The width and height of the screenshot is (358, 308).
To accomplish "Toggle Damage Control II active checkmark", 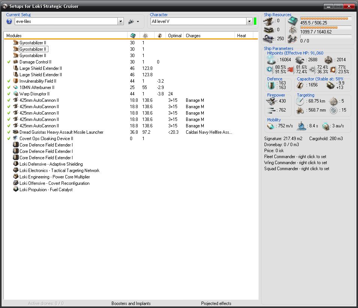I will 9,62.
